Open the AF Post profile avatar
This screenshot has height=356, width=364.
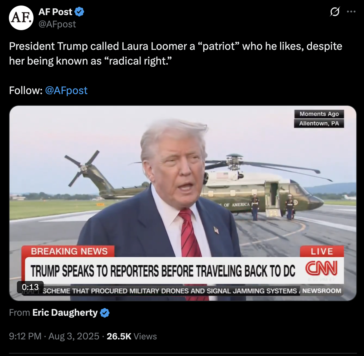click(21, 18)
